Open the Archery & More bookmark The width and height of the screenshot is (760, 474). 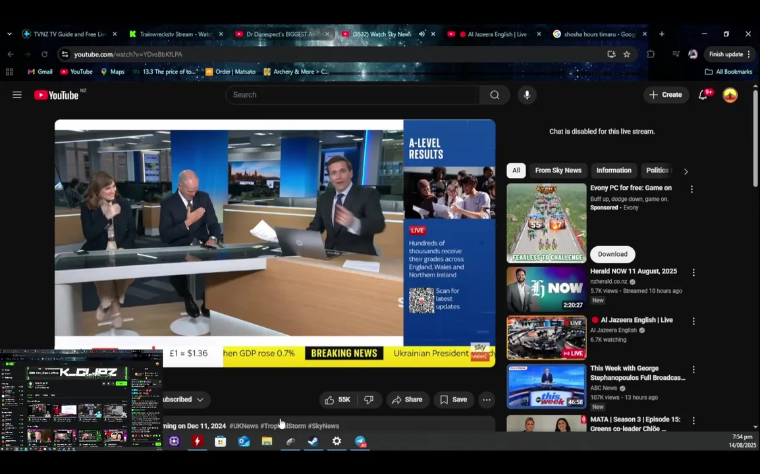point(296,72)
